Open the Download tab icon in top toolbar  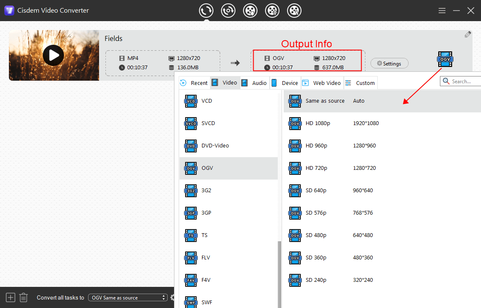250,11
